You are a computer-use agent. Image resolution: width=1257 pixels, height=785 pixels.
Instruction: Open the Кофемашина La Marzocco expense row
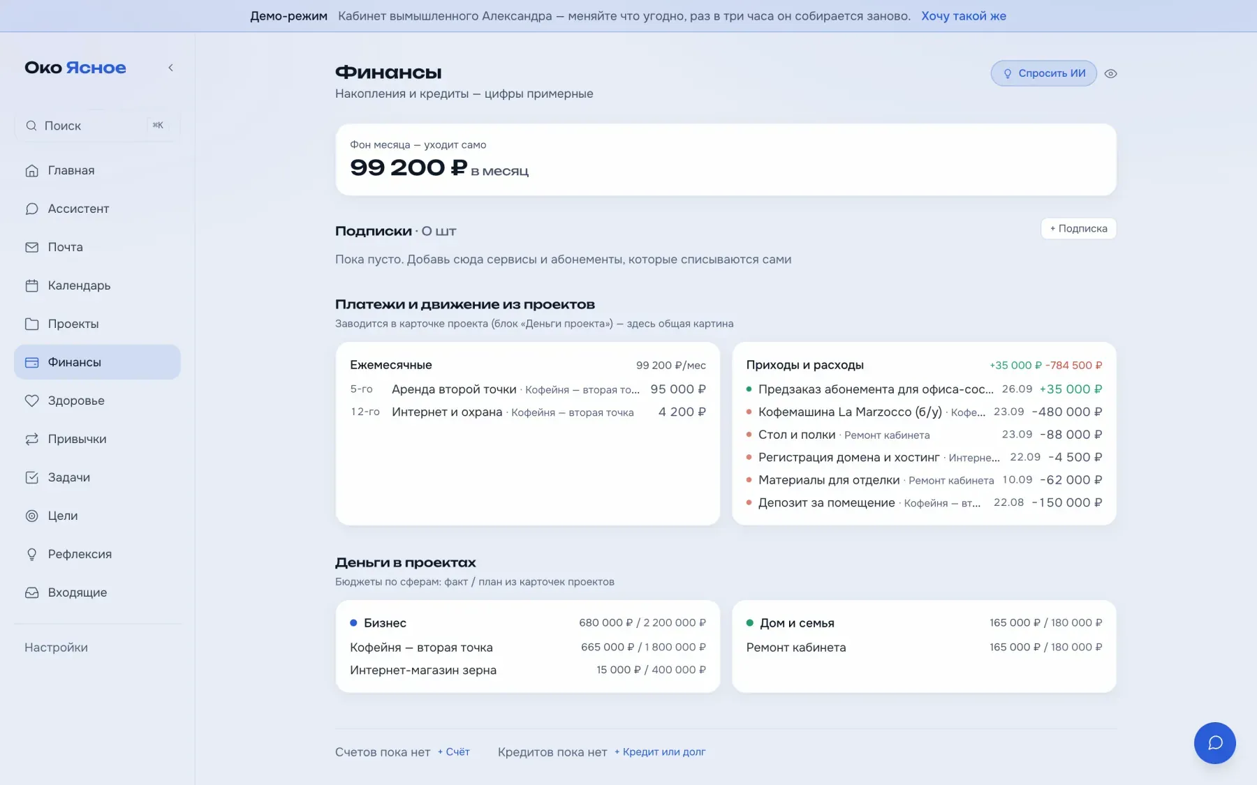(924, 412)
